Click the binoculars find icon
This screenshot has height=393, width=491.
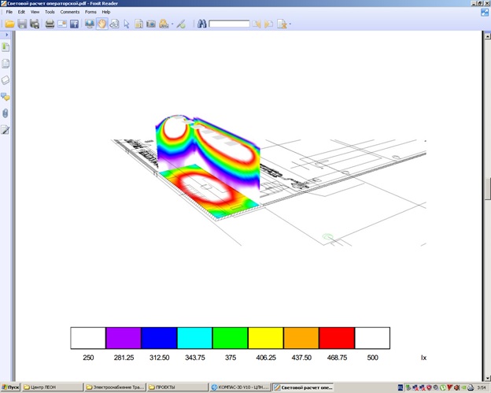(x=201, y=24)
